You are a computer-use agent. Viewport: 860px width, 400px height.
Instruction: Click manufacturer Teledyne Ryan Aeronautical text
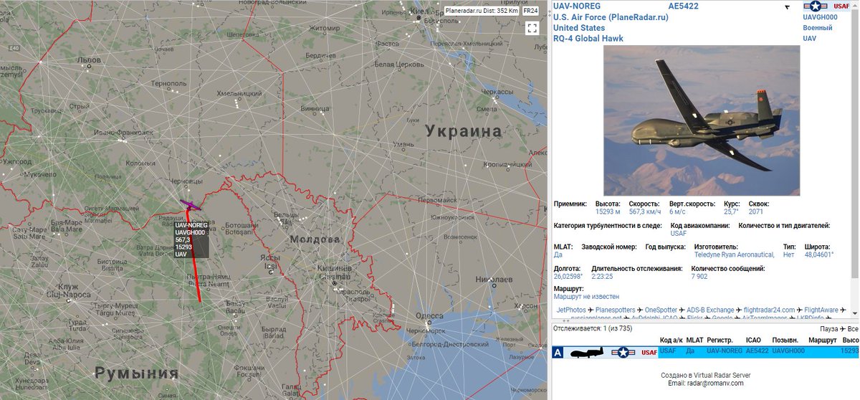(735, 254)
